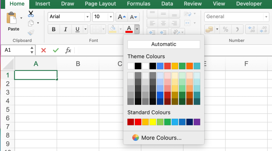Image resolution: width=272 pixels, height=151 pixels.
Task: Increase indent in the cell
Action: (163, 32)
